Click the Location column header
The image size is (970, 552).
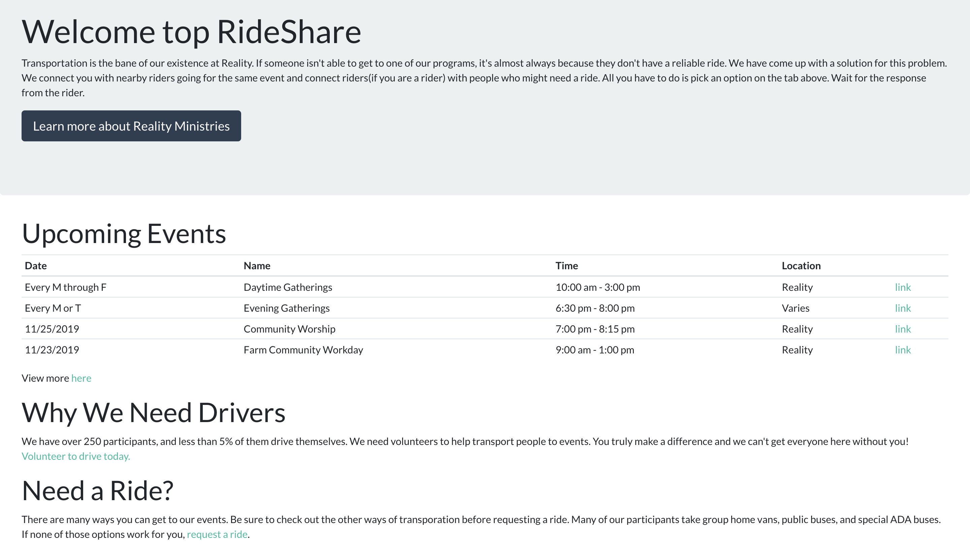[801, 266]
